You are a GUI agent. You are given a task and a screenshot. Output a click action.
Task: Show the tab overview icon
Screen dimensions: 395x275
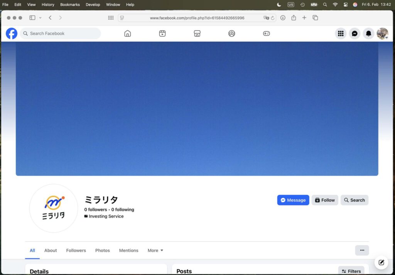click(315, 18)
